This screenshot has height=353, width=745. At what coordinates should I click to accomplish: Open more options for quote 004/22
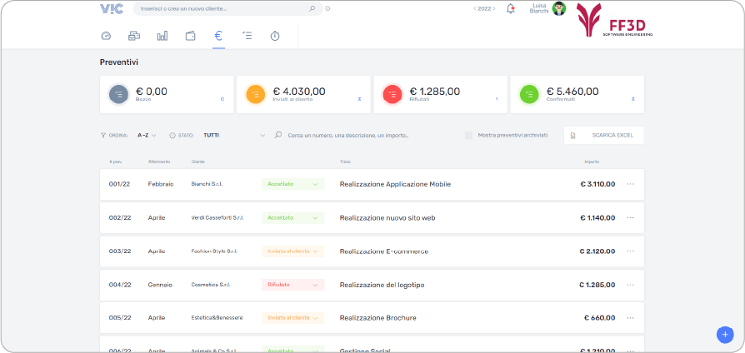pyautogui.click(x=631, y=285)
